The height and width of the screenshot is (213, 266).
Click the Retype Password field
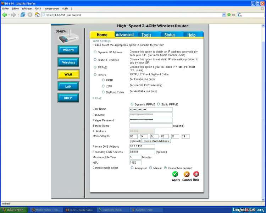[x=151, y=120]
